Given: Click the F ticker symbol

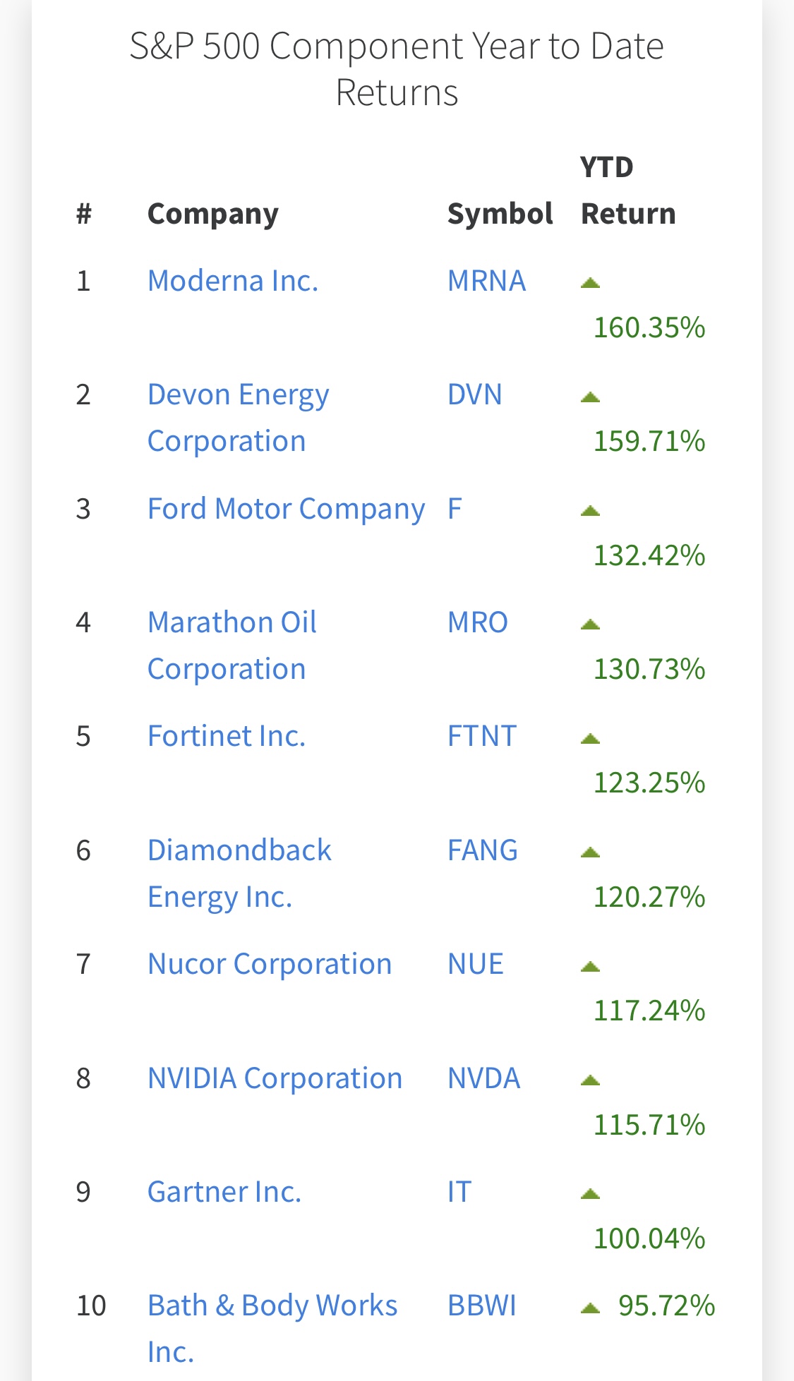Looking at the screenshot, I should [455, 509].
